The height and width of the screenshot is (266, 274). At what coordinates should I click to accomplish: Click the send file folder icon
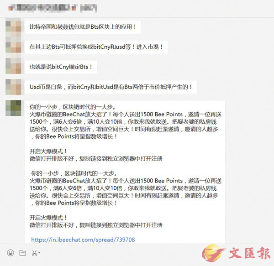coord(22,253)
